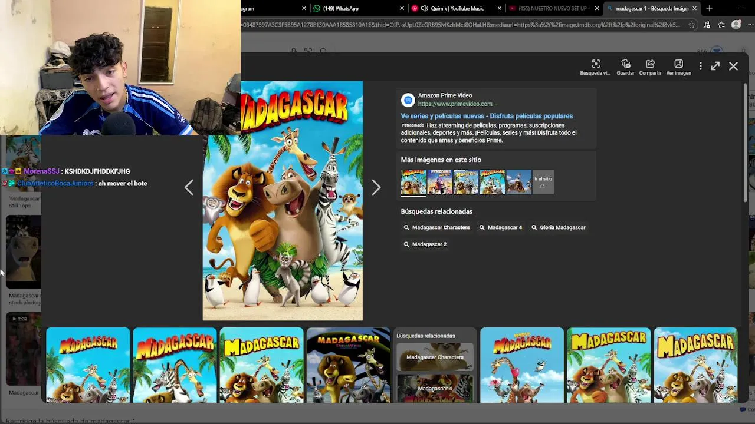Click vertical scrollbar of image panel
Viewport: 755px width, 424px height.
click(745, 144)
